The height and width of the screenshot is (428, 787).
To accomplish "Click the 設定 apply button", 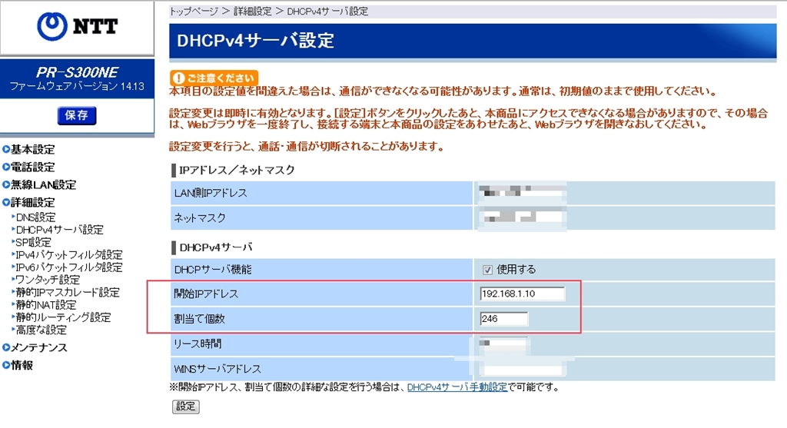I will pos(186,406).
